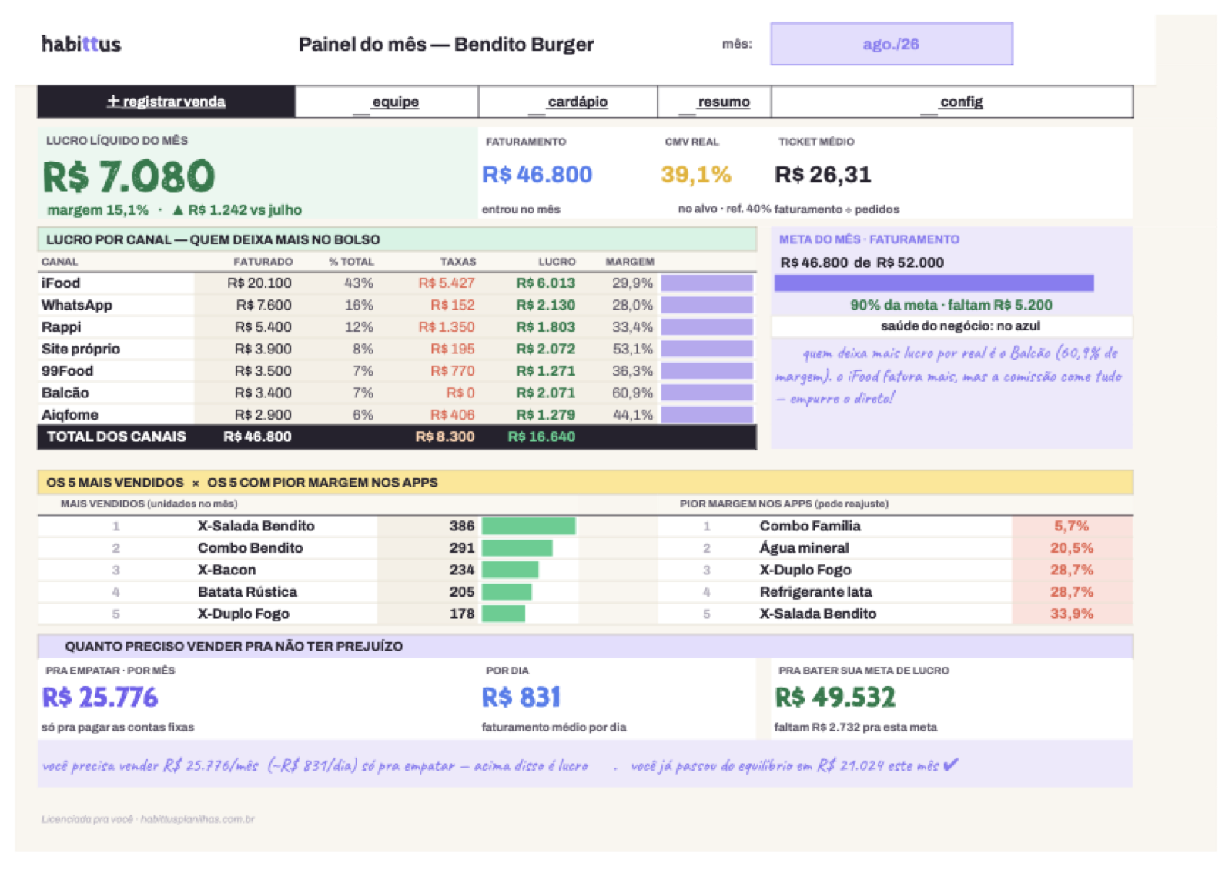This screenshot has width=1232, height=870.
Task: Click the Aiqfome channel cell
Action: pos(70,415)
